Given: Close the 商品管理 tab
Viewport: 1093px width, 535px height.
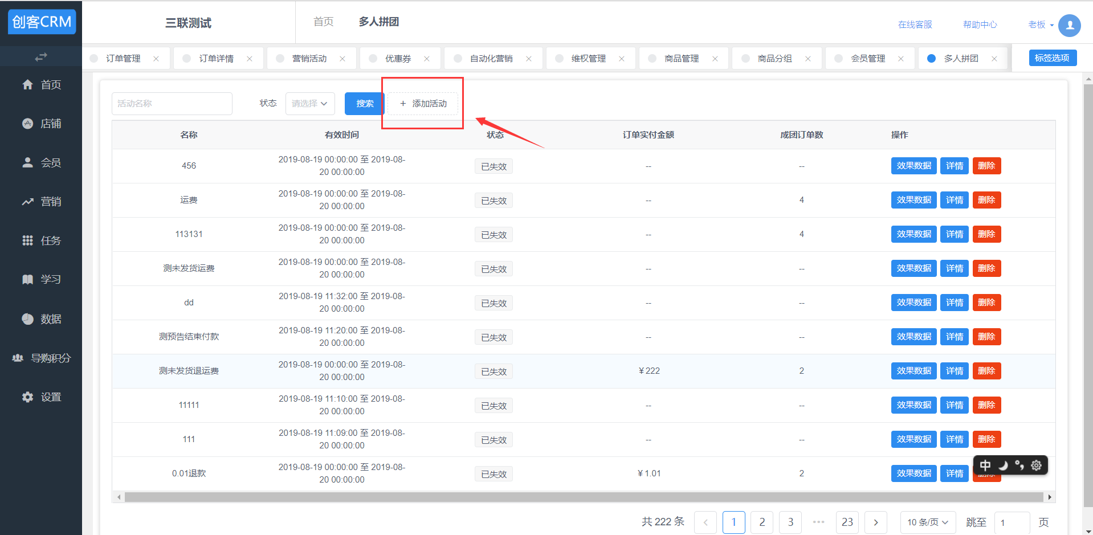Looking at the screenshot, I should pyautogui.click(x=715, y=59).
